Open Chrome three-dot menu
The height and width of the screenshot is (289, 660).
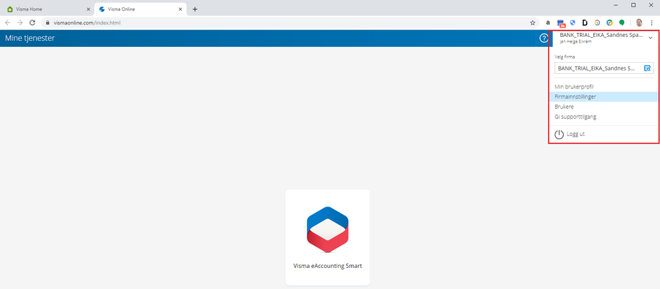(x=651, y=22)
